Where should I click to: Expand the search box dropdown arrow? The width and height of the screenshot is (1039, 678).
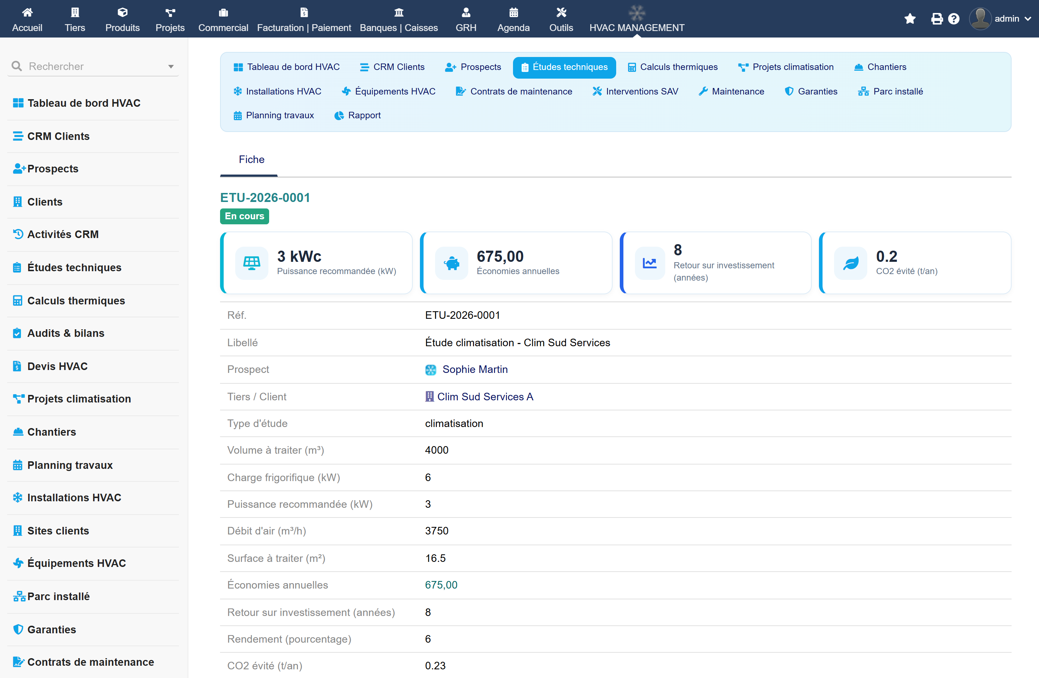171,66
